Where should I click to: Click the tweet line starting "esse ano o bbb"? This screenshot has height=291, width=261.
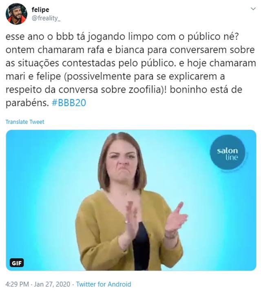pos(122,36)
